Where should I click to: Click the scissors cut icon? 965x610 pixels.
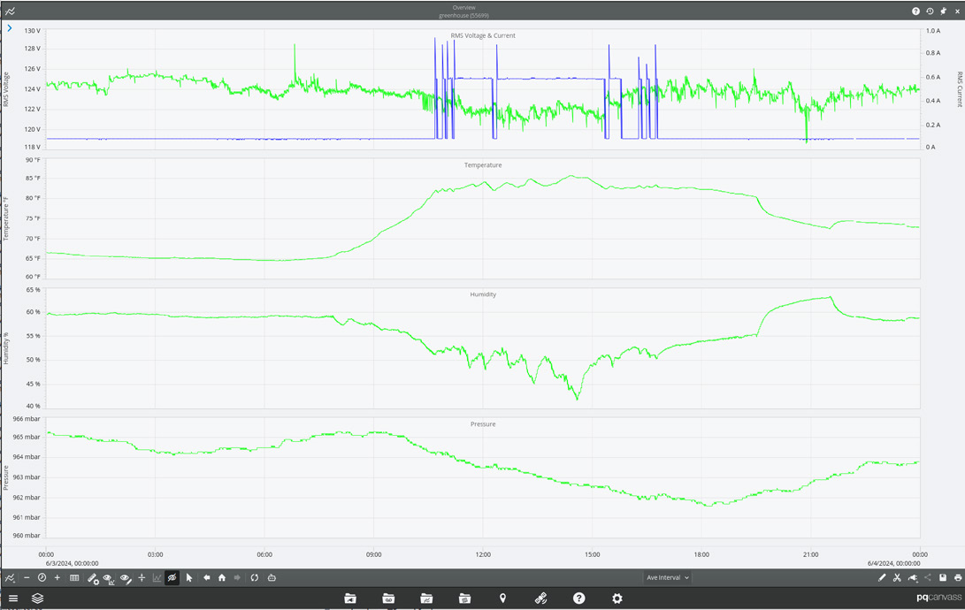click(x=897, y=578)
